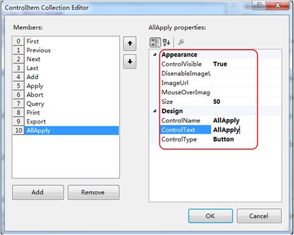Sort properties alphabetically
This screenshot has width=294, height=235.
167,42
